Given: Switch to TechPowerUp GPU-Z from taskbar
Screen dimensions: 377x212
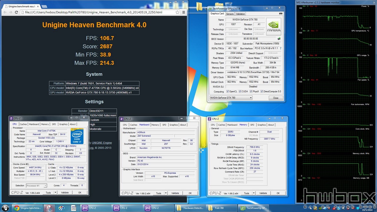Looking at the screenshot, I should point(253,208).
